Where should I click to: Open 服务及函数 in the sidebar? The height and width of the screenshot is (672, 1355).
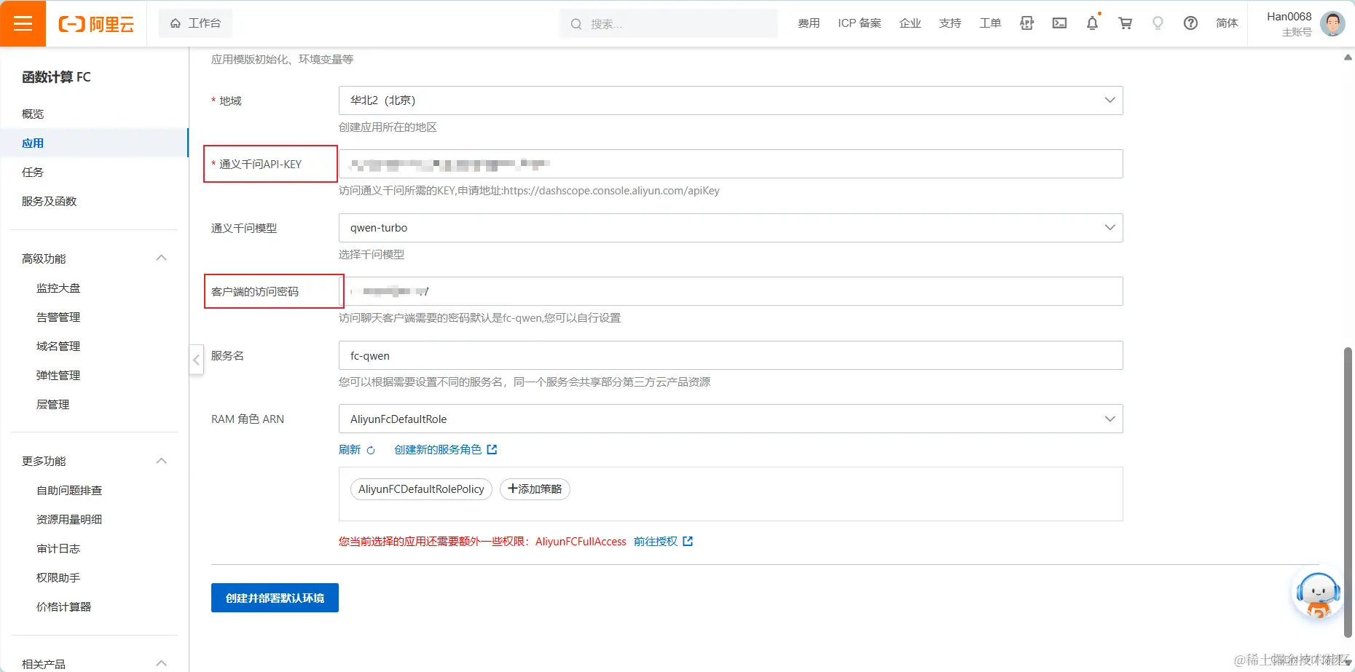(49, 201)
